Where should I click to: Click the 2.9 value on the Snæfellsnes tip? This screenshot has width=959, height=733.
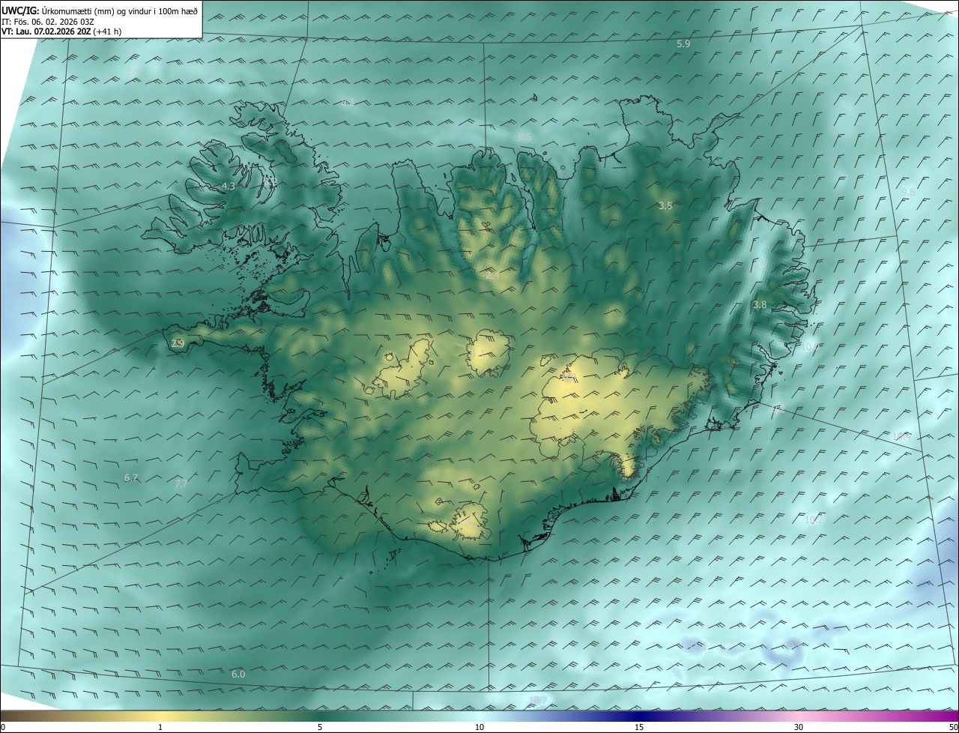[178, 343]
